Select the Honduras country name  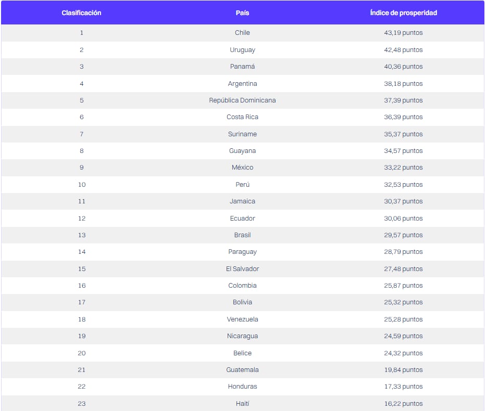[x=242, y=387]
